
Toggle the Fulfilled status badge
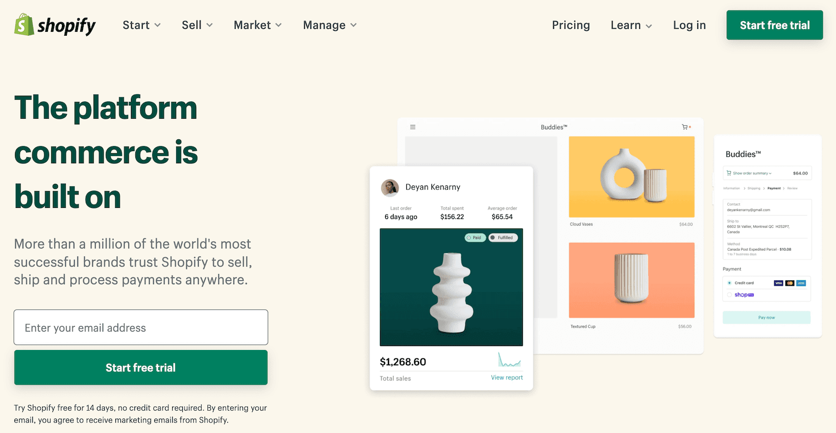pos(503,237)
